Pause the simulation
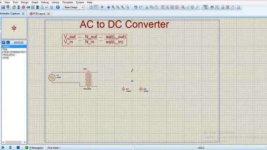This screenshot has height=150, width=267. click(10, 147)
